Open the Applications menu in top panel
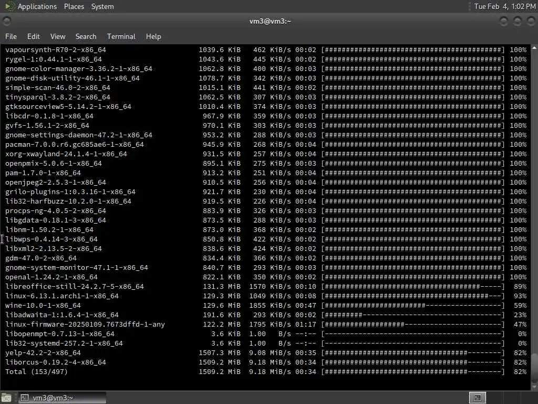This screenshot has height=404, width=538. [x=37, y=6]
